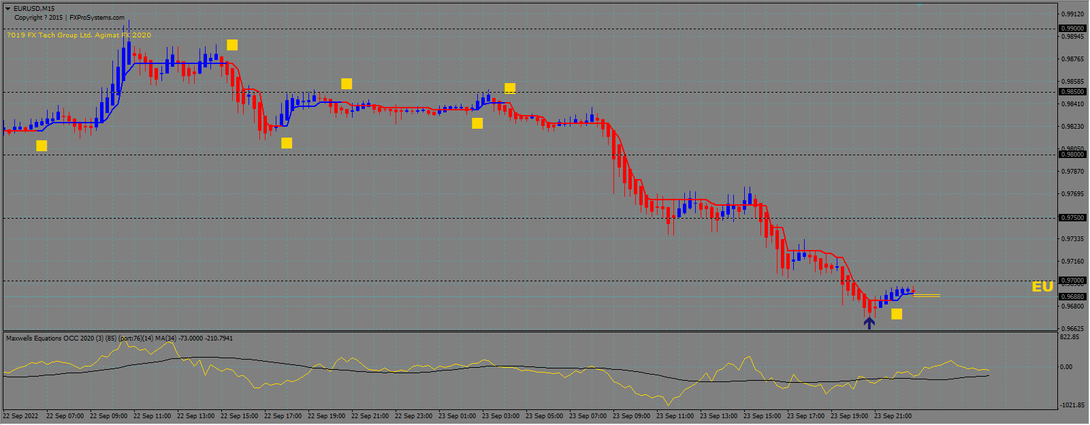Select the yellow square beside the blue arrow
Image resolution: width=1090 pixels, height=425 pixels.
point(897,314)
